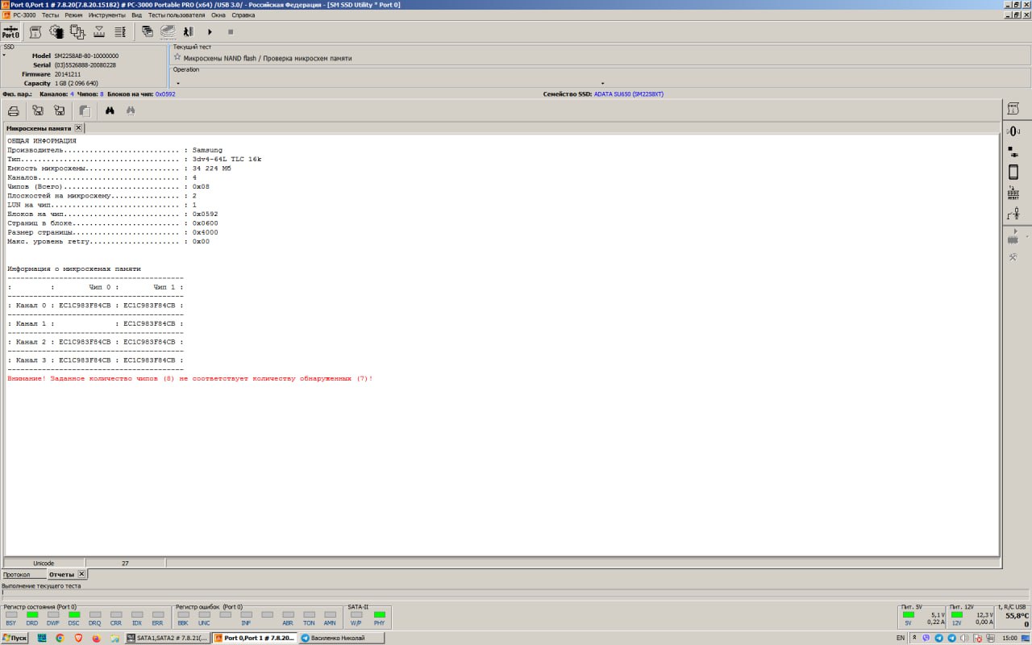Switch to the Протокол tab
This screenshot has height=645, width=1032.
tap(17, 574)
